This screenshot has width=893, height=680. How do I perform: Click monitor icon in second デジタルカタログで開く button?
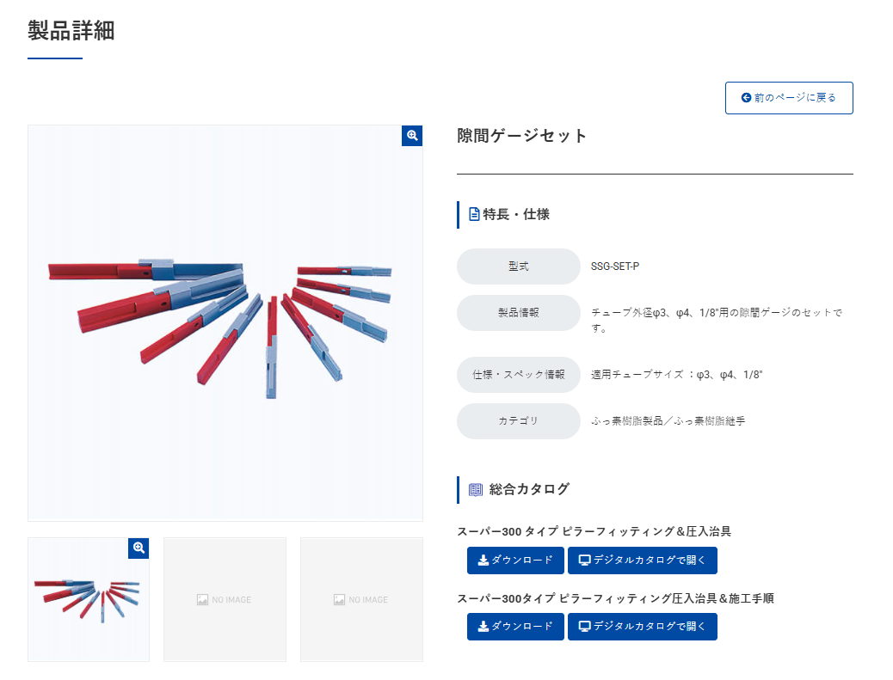coord(584,627)
